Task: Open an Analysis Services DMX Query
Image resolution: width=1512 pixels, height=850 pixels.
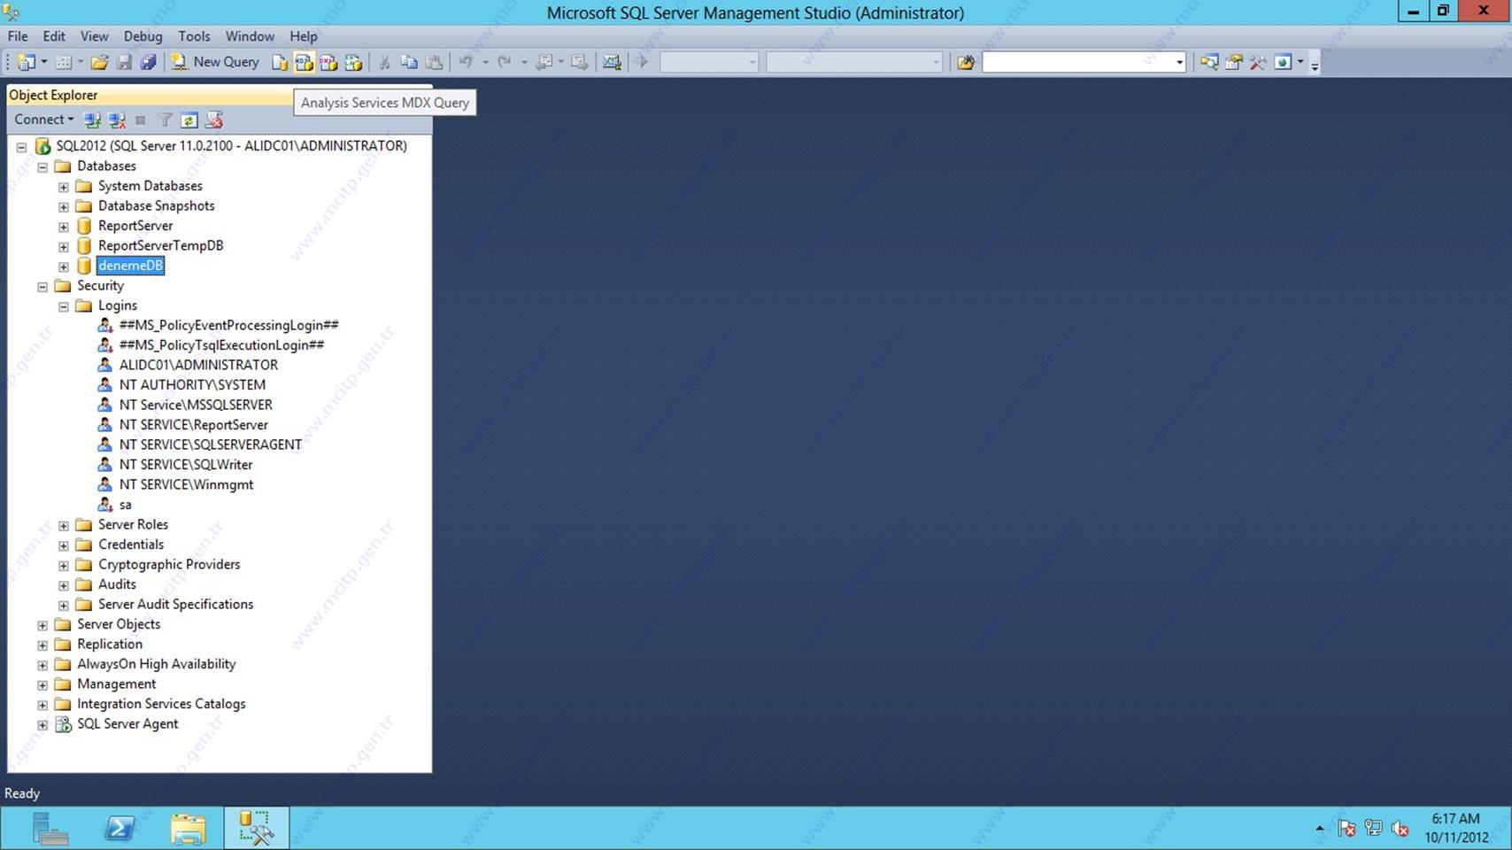Action: [x=328, y=62]
